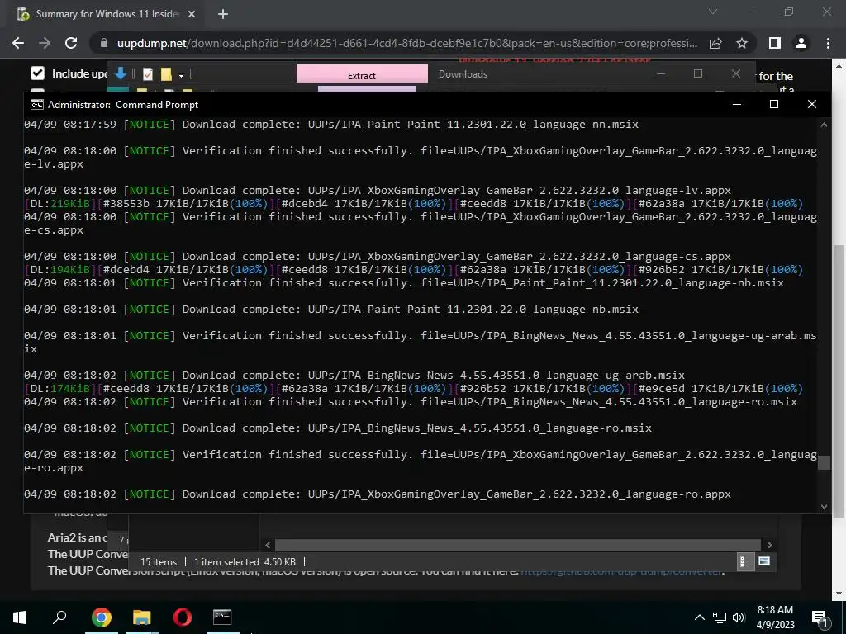Show hidden system tray icons
The image size is (846, 634).
pyautogui.click(x=699, y=617)
